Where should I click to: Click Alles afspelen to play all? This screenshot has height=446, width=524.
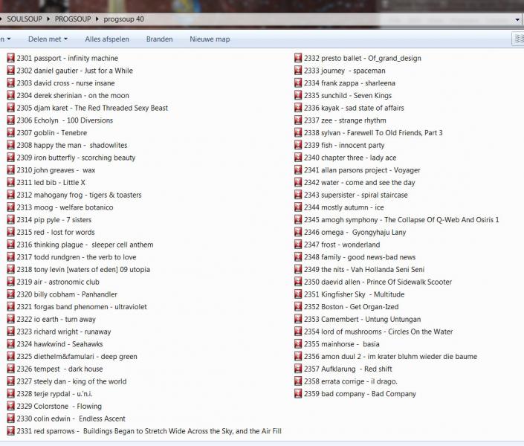107,39
